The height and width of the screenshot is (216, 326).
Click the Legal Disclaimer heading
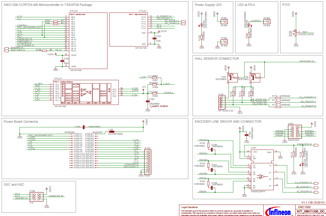click(190, 207)
